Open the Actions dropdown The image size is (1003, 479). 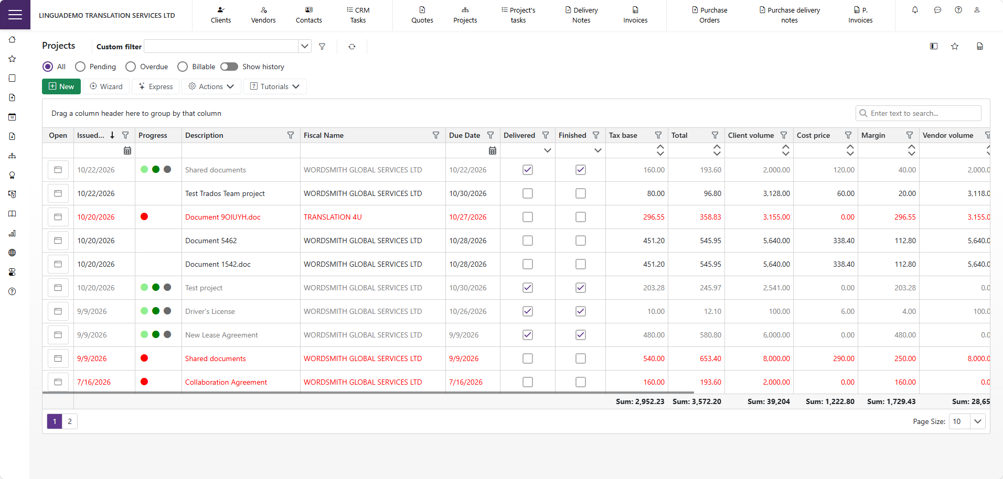[211, 86]
